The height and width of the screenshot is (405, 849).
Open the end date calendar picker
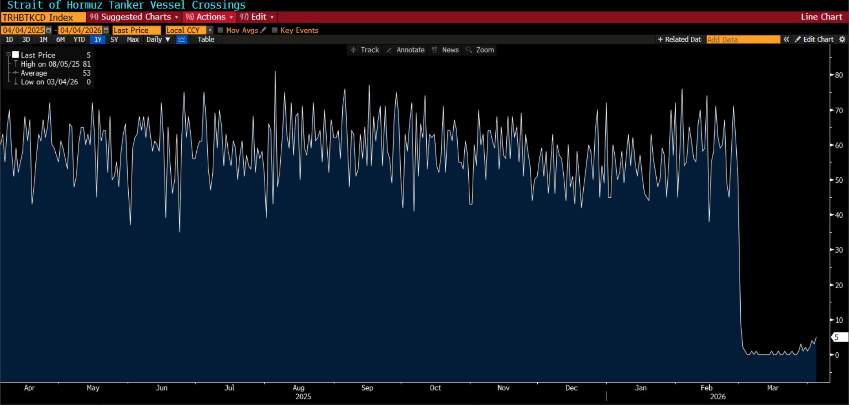click(x=106, y=30)
